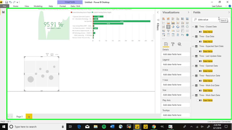Screen dimensions: 232x130
Task: Select the Line chart visual
Action: 164,23
